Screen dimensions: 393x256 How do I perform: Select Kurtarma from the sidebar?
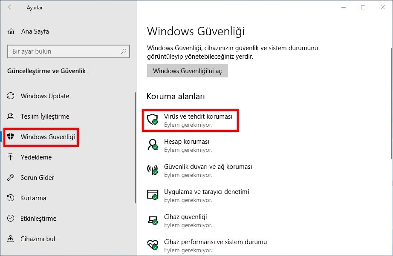pyautogui.click(x=33, y=198)
